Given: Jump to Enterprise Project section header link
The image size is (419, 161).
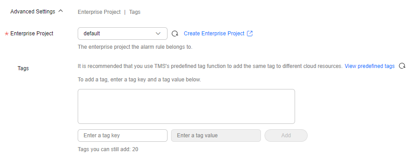Looking at the screenshot, I should coord(99,12).
